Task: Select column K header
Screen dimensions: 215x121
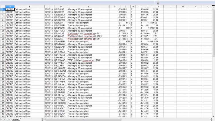Action: click(x=158, y=6)
